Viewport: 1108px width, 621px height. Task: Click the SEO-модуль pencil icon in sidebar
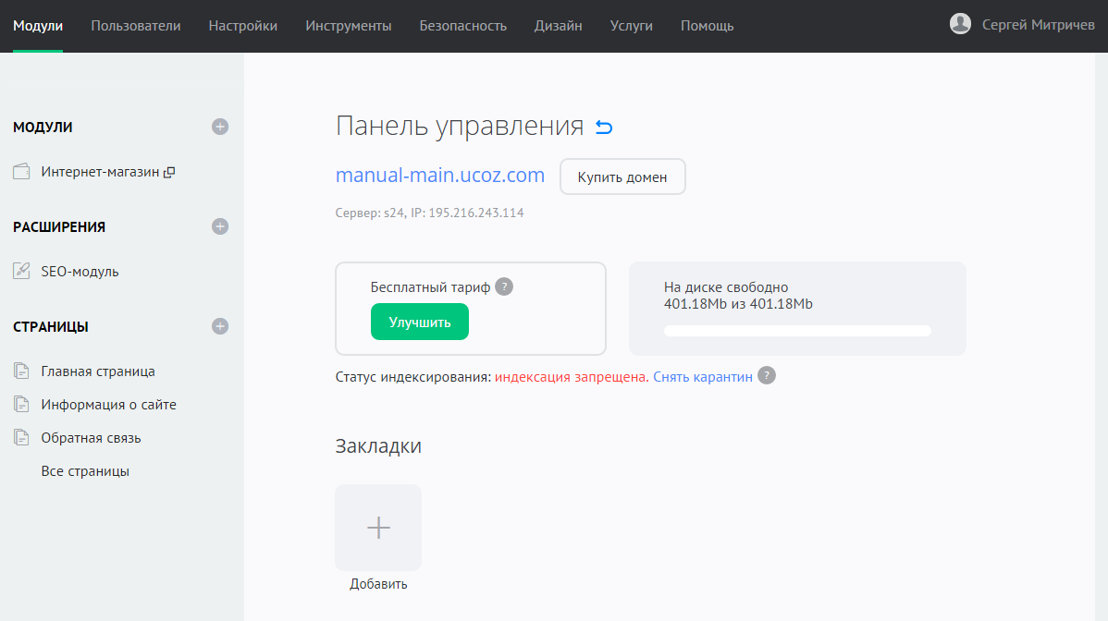(x=21, y=272)
